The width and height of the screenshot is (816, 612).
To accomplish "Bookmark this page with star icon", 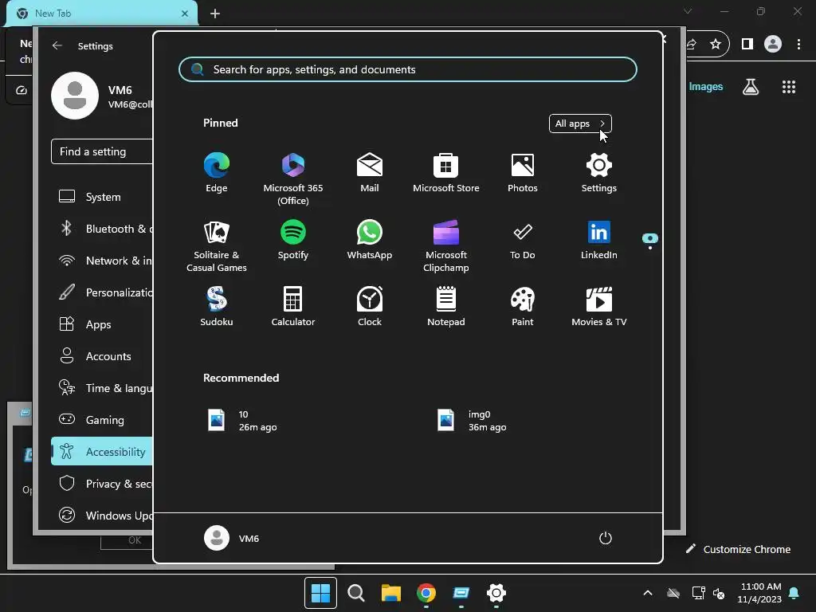I will [x=716, y=45].
